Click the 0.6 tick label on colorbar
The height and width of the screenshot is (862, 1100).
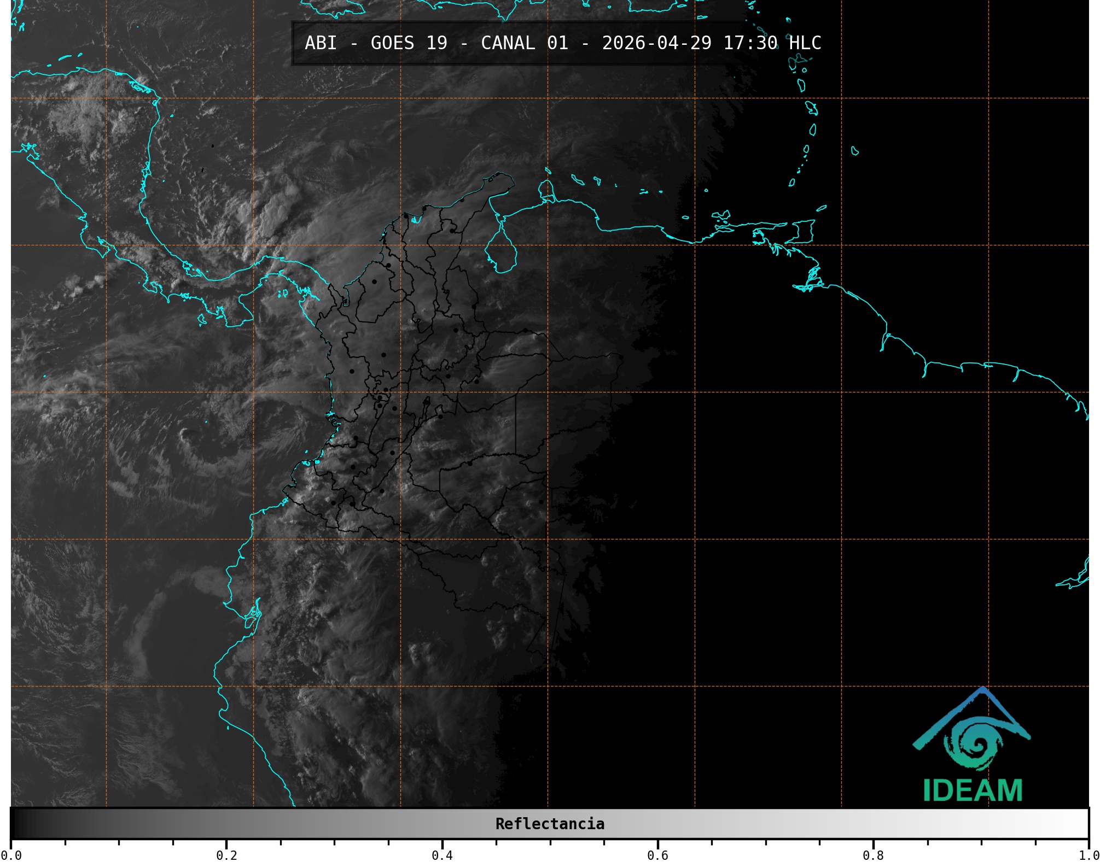coord(657,855)
